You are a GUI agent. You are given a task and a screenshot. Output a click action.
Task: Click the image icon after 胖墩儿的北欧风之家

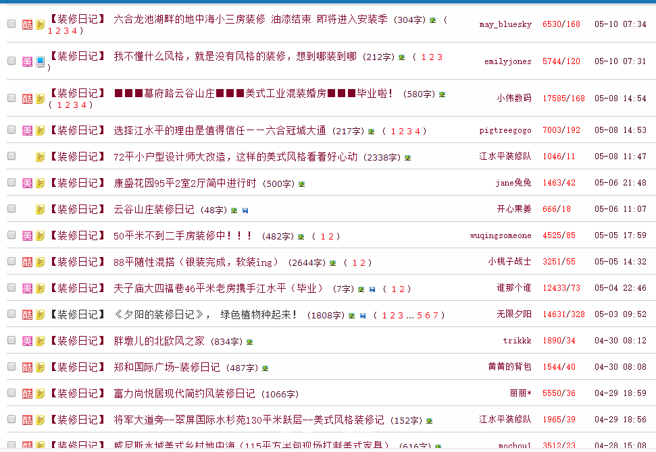pyautogui.click(x=249, y=342)
